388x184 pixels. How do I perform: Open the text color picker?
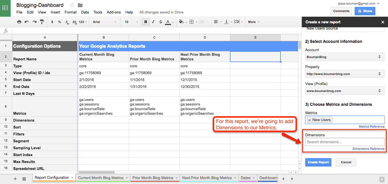(x=168, y=22)
